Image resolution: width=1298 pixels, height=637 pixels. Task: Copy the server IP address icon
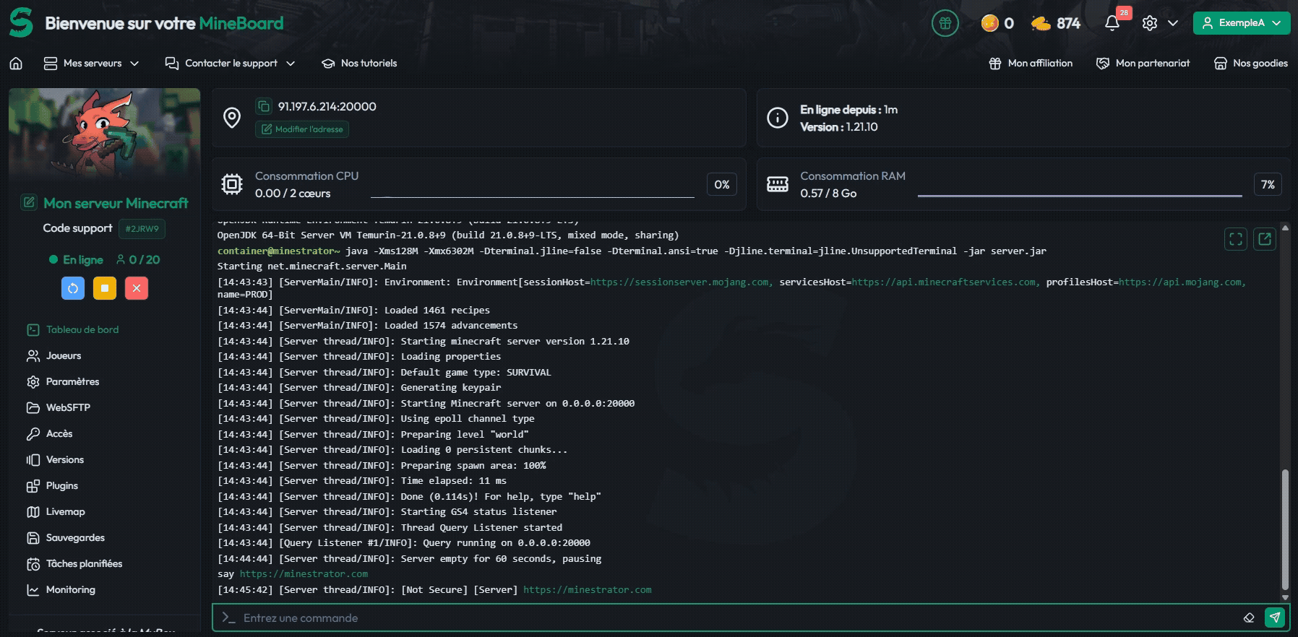(264, 106)
